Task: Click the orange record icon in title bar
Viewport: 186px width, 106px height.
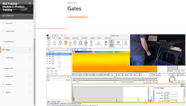Action: (x=55, y=35)
